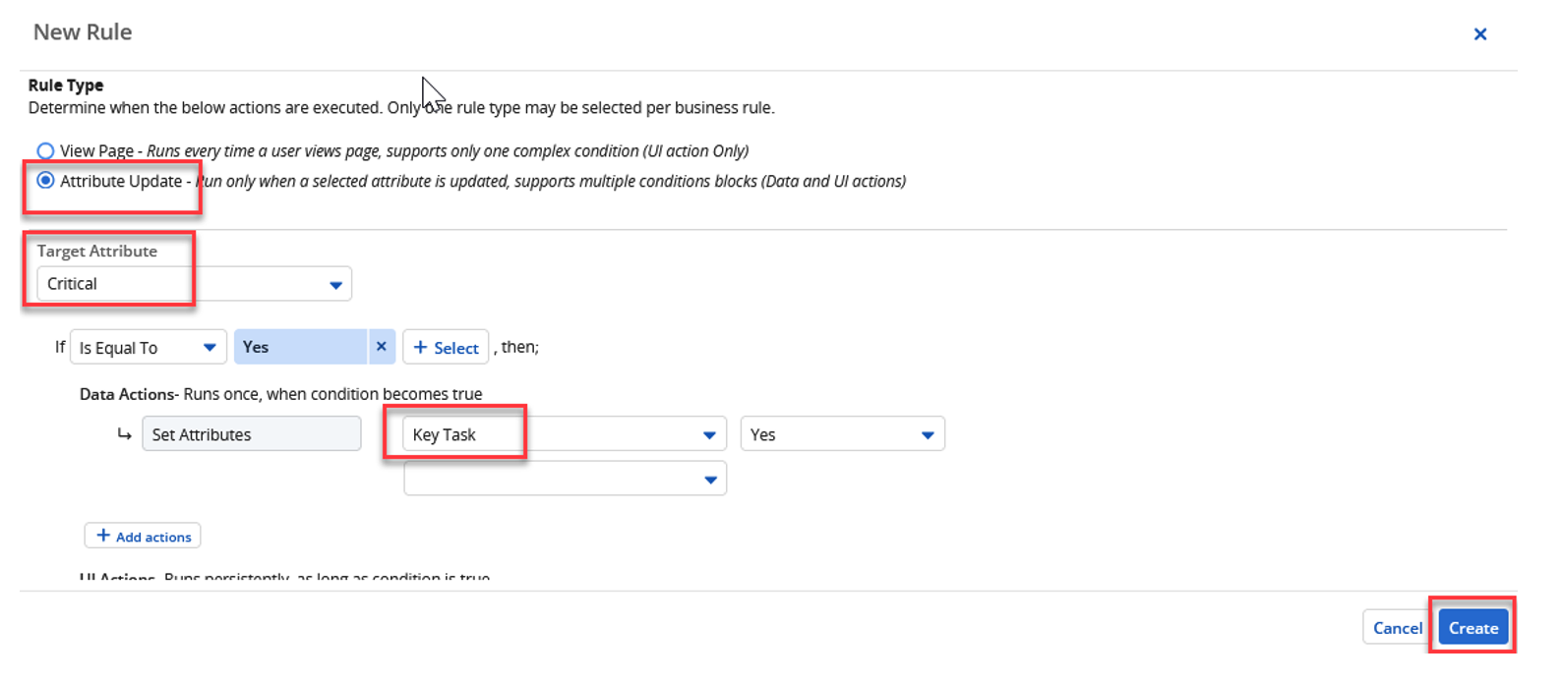Select the View Page rule type
The height and width of the screenshot is (682, 1562).
coord(45,151)
